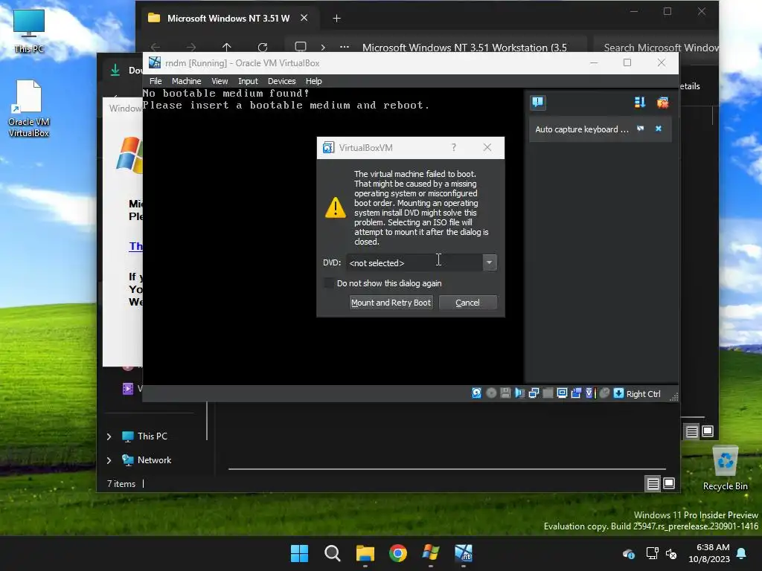Open the View menu in VirtualBox

click(220, 81)
